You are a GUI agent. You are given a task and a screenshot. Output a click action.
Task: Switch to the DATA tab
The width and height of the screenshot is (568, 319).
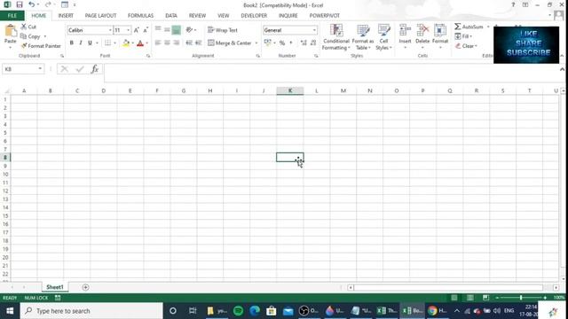click(171, 16)
